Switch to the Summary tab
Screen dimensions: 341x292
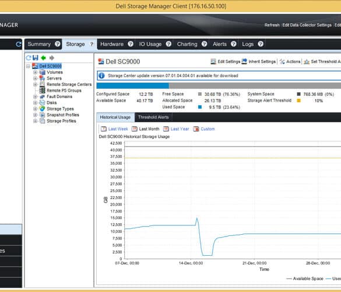[x=39, y=44]
